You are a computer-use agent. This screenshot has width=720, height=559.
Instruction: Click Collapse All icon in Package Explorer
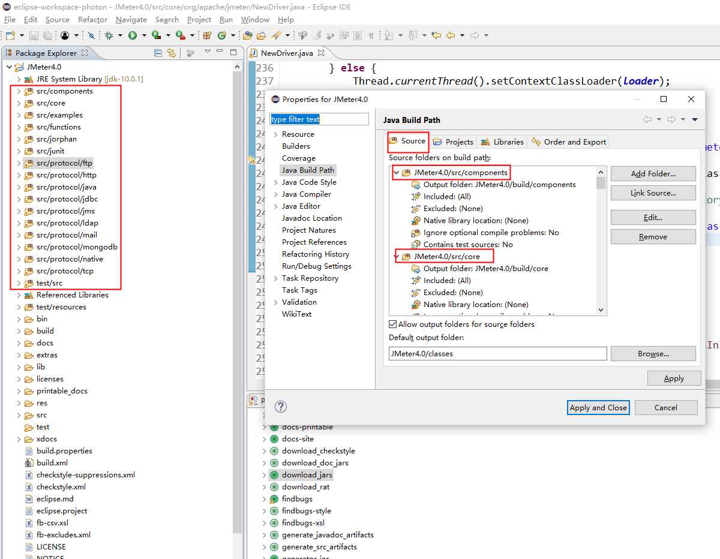click(158, 53)
